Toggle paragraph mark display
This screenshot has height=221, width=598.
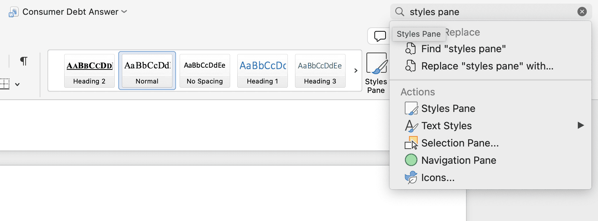pyautogui.click(x=23, y=61)
